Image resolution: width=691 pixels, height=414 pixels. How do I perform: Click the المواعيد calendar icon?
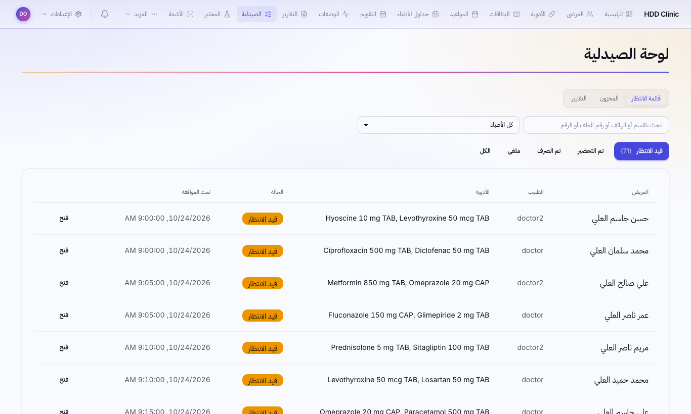(x=475, y=14)
